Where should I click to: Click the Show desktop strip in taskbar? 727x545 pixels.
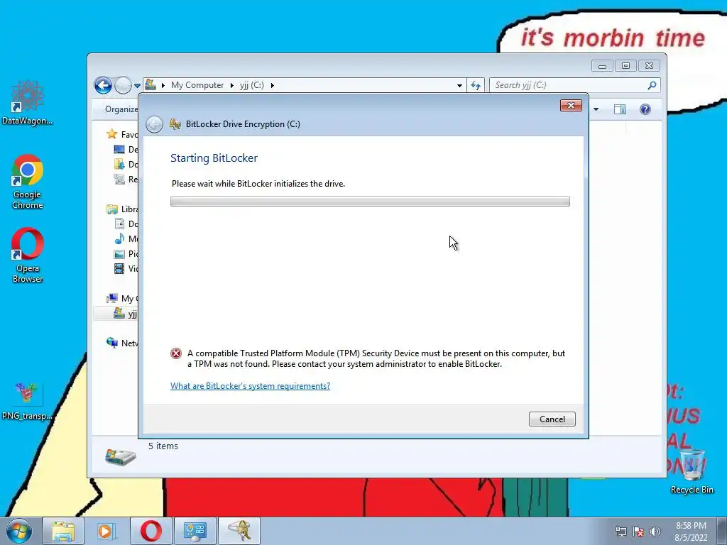(x=722, y=531)
